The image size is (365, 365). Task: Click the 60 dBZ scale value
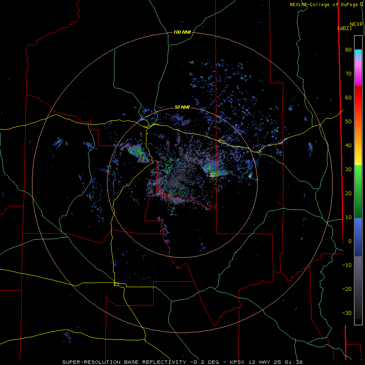(x=348, y=97)
